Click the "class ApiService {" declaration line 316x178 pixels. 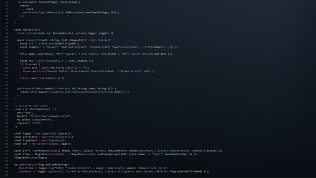27,30
